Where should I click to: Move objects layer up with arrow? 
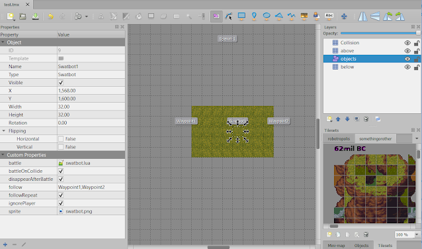[338, 119]
